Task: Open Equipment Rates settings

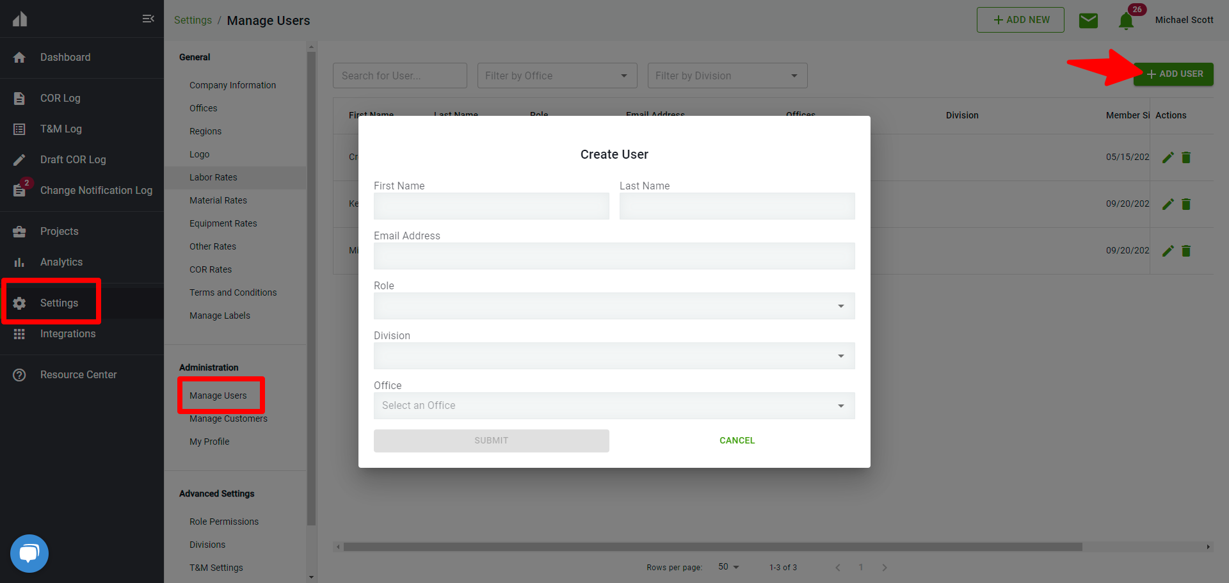Action: (x=223, y=223)
